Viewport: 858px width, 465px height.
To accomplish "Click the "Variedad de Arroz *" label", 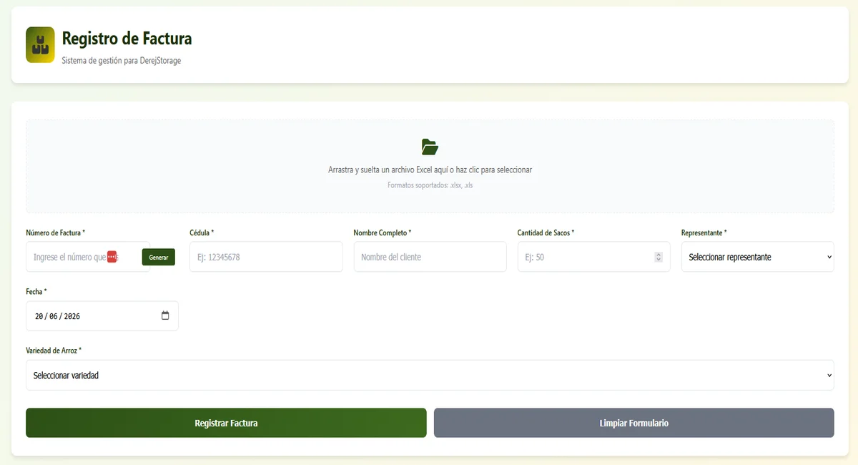I will point(54,351).
